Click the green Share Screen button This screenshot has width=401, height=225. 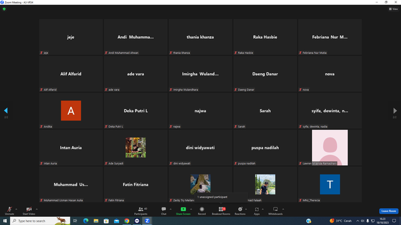pos(183,211)
